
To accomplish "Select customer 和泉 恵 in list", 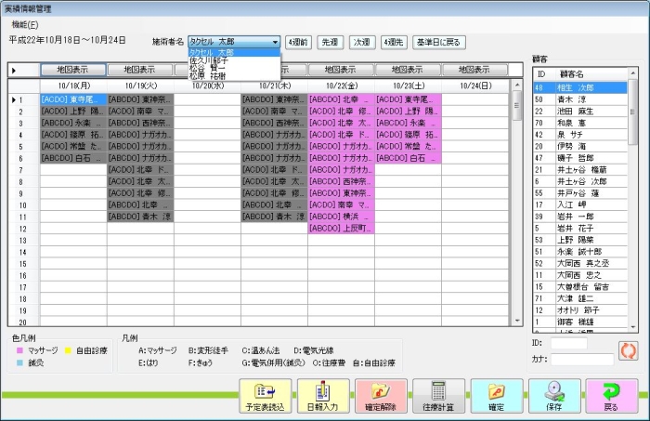I will [580, 123].
